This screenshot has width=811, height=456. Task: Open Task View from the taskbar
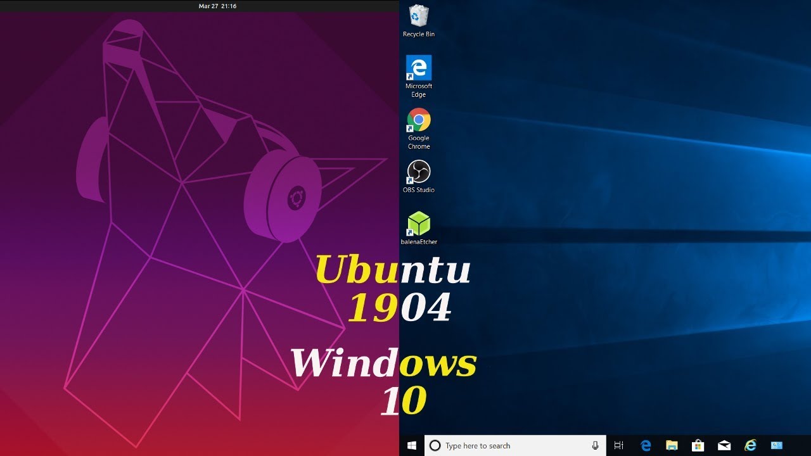tap(619, 446)
